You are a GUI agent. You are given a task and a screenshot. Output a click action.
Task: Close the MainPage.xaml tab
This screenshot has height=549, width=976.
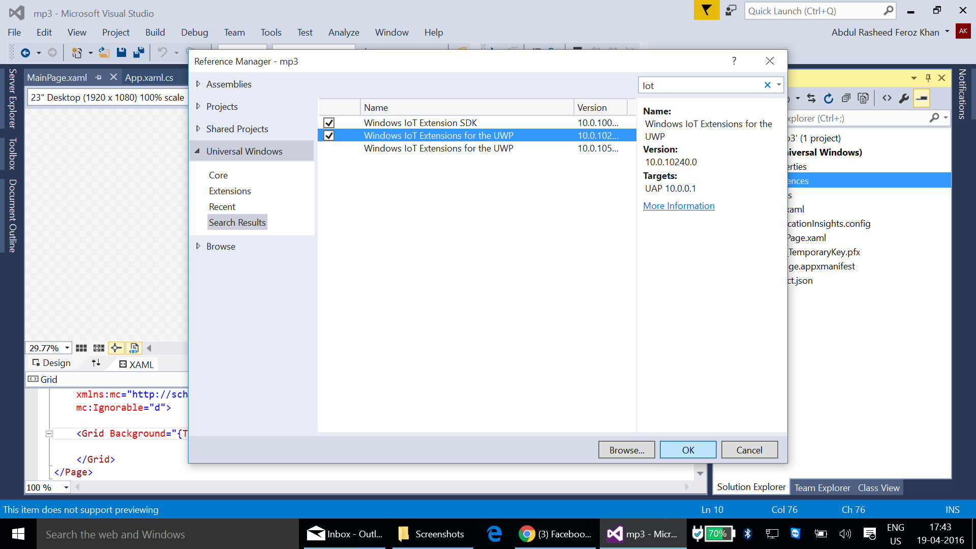pos(113,77)
